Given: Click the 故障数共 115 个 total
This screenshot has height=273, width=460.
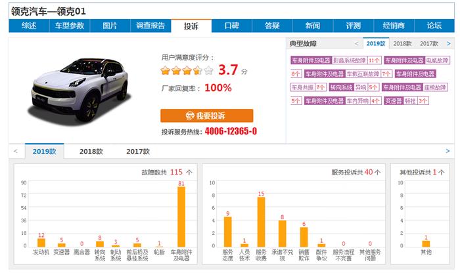Looking at the screenshot, I should tap(167, 172).
